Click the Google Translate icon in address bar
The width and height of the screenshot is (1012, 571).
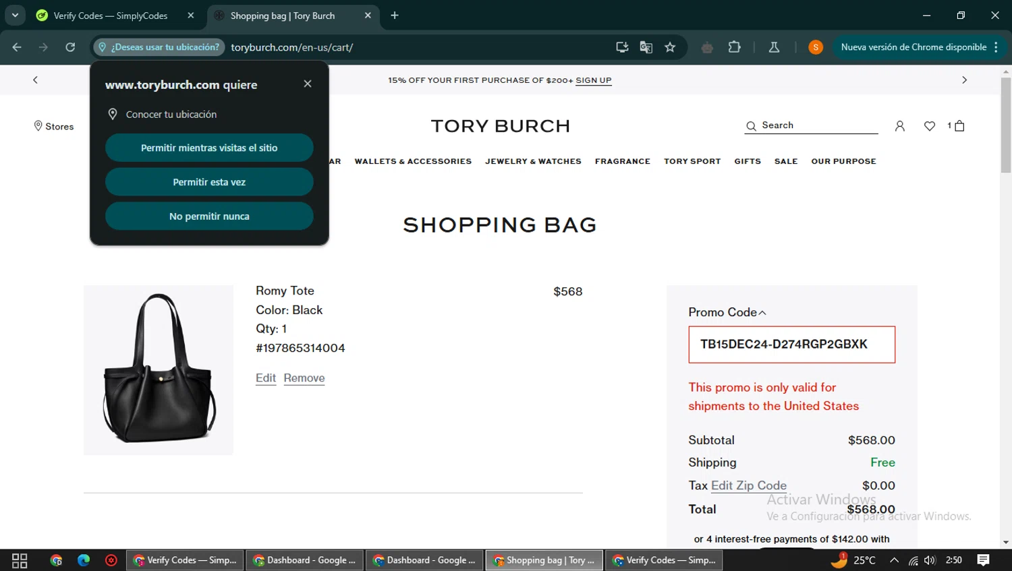coord(646,47)
